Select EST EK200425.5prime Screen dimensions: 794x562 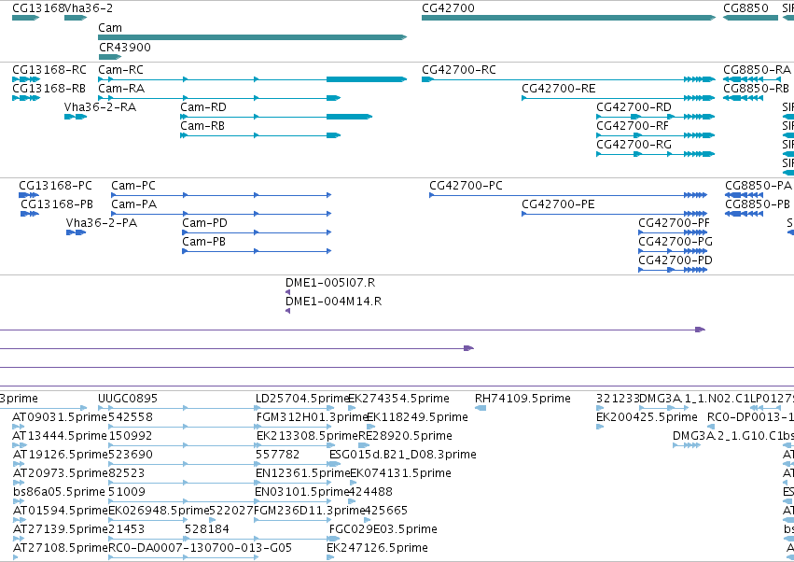[600, 427]
